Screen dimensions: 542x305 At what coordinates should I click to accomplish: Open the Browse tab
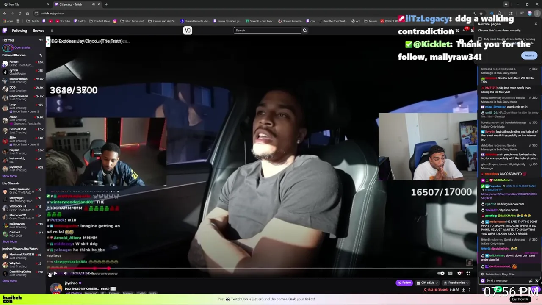[x=39, y=30]
